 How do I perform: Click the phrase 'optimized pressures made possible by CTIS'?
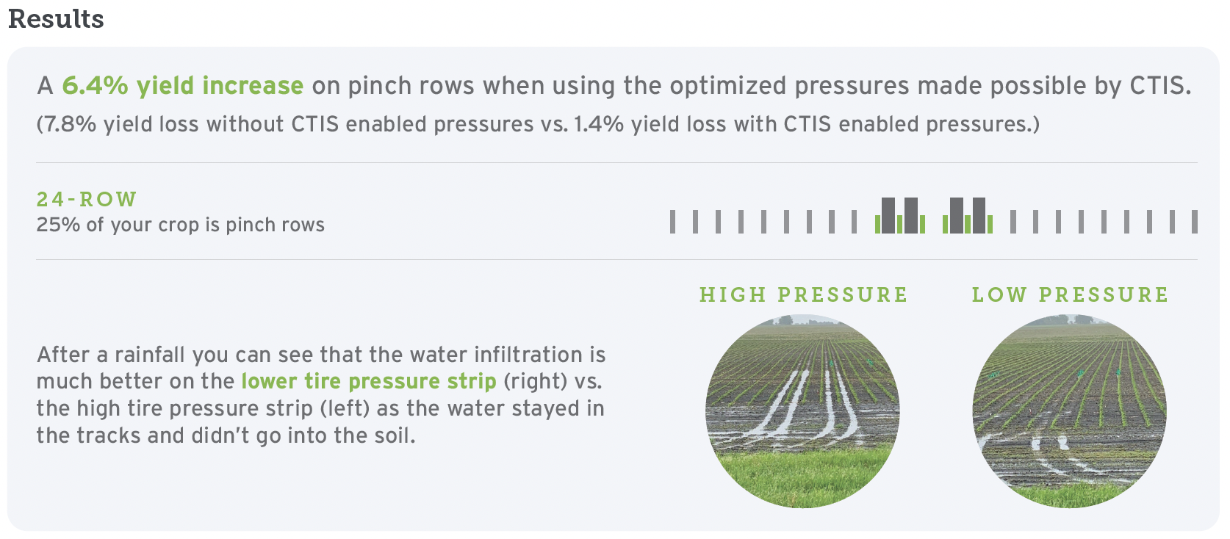(931, 86)
